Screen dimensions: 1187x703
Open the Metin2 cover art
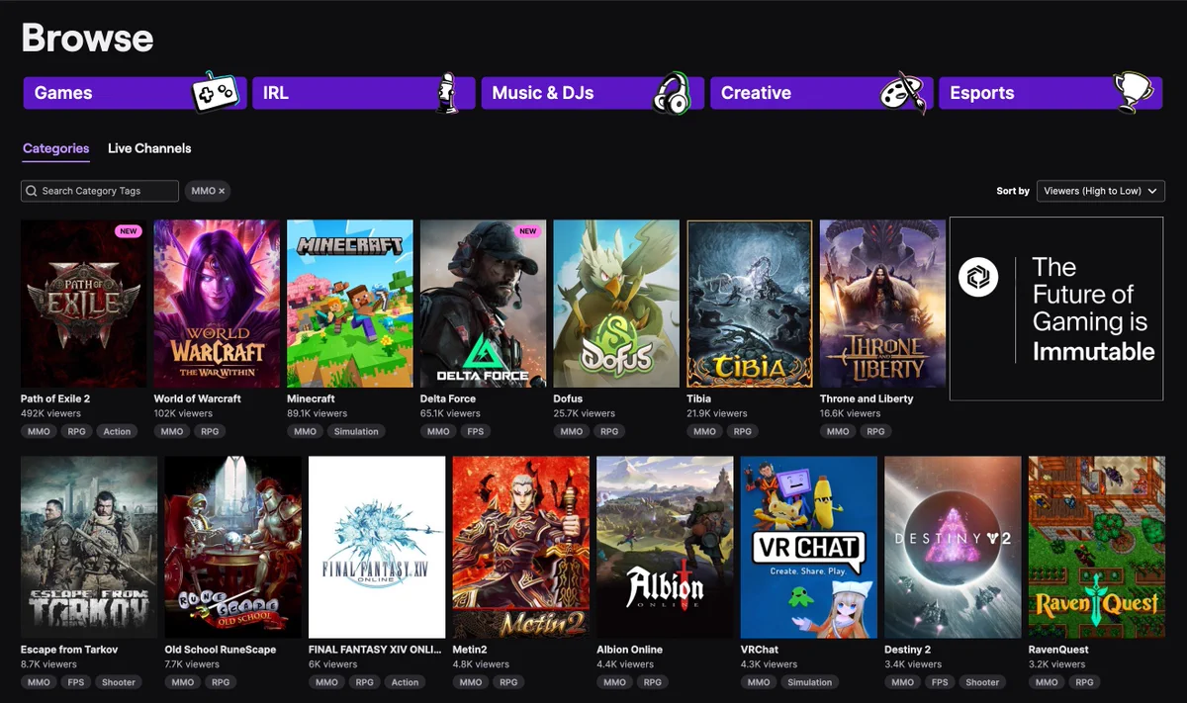521,547
